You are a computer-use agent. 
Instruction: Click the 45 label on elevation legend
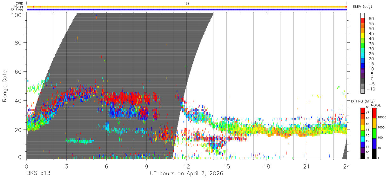click(371, 34)
